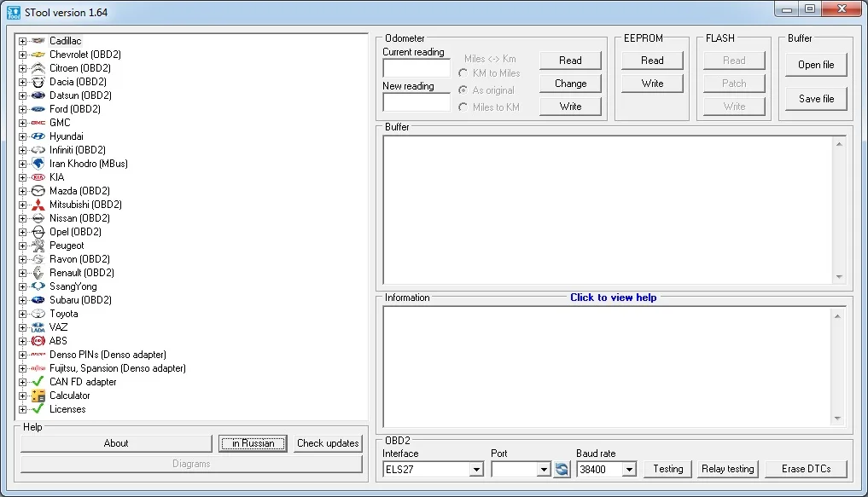The width and height of the screenshot is (868, 497).
Task: Click the Odometer Change button
Action: [x=570, y=84]
